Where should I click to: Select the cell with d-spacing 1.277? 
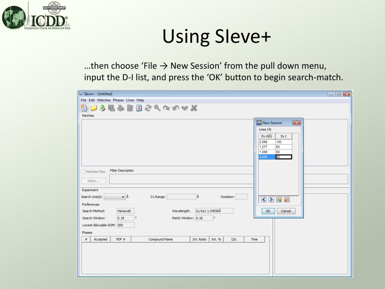pos(267,147)
